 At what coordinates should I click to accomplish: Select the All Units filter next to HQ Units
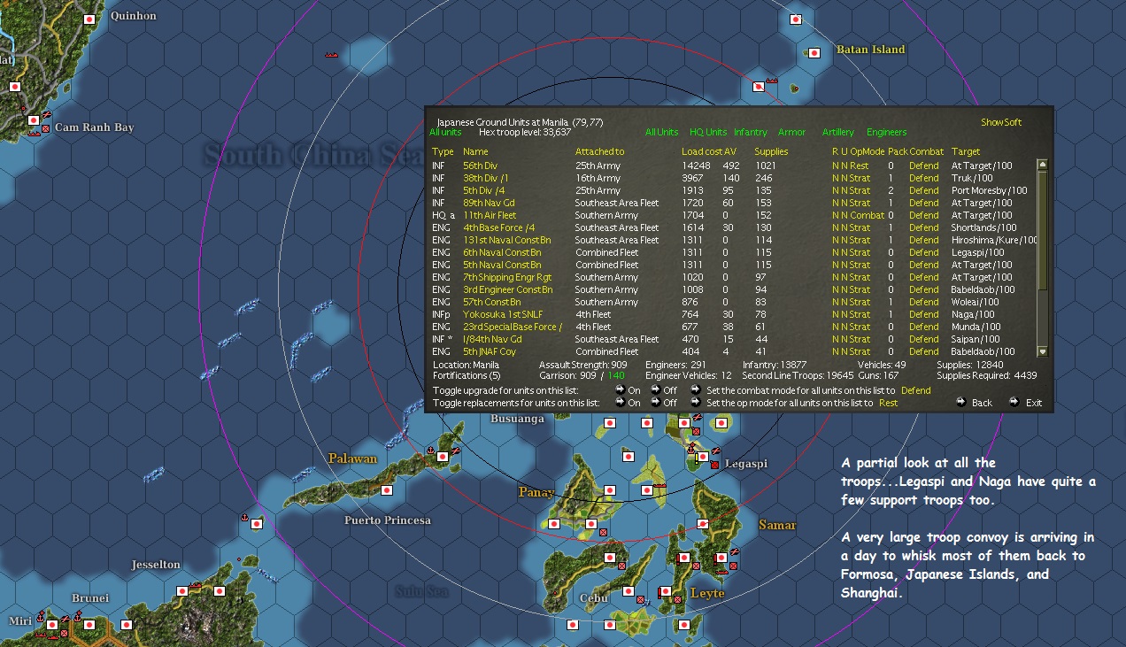coord(662,132)
